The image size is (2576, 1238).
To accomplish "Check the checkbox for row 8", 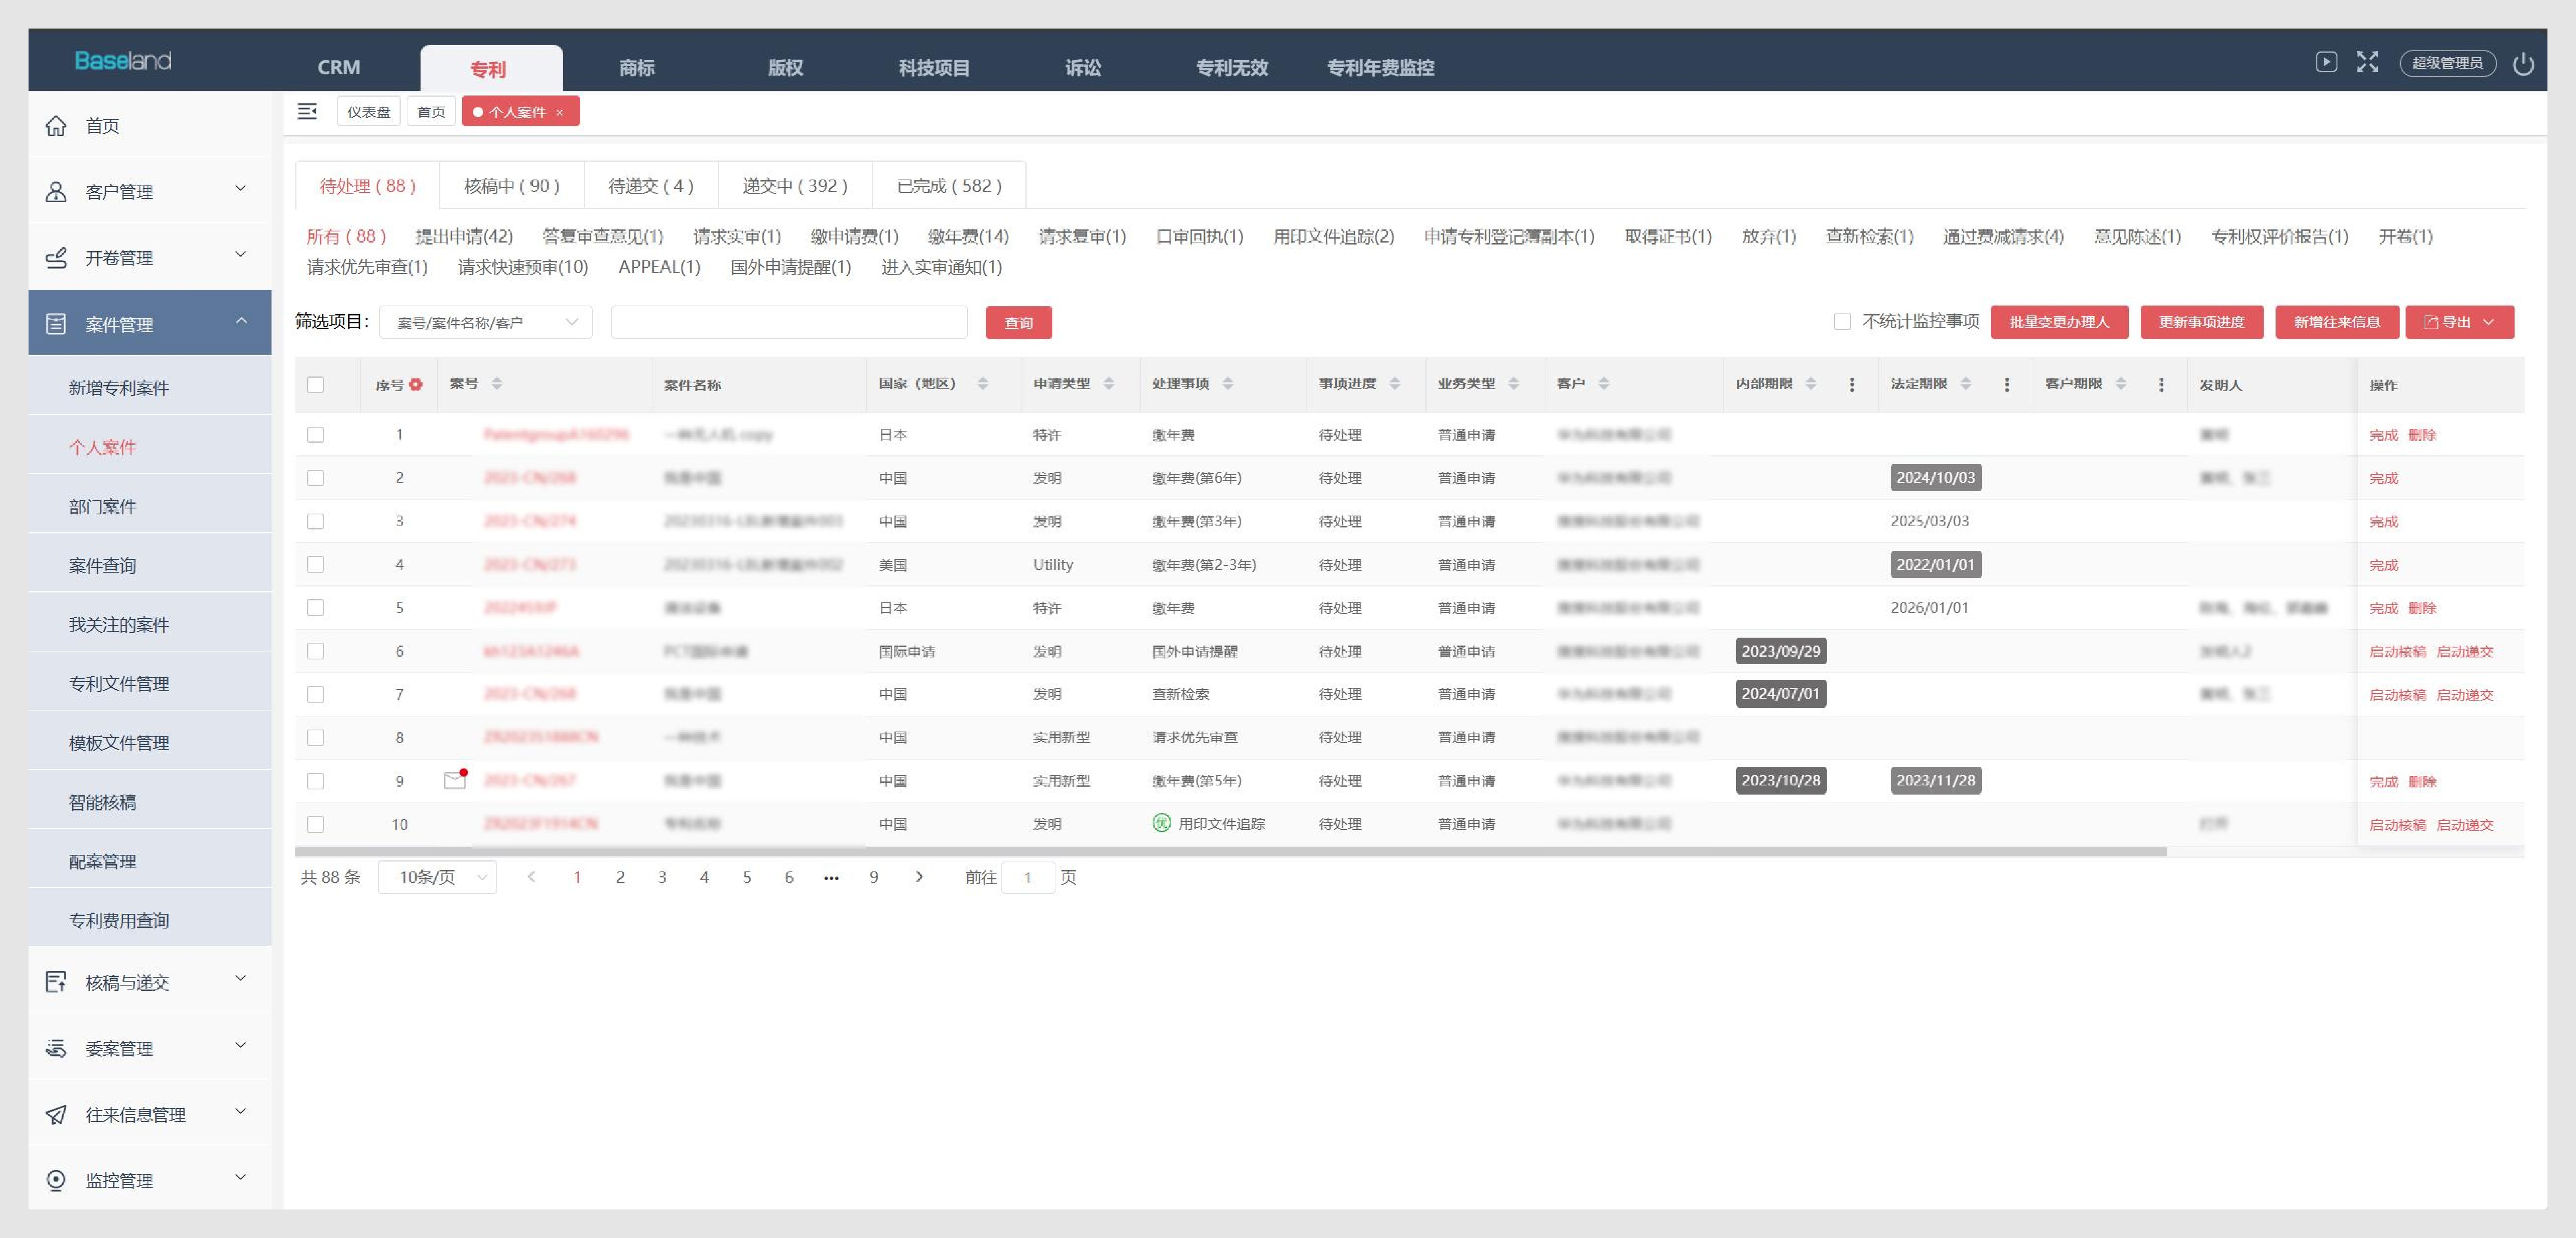I will click(316, 737).
